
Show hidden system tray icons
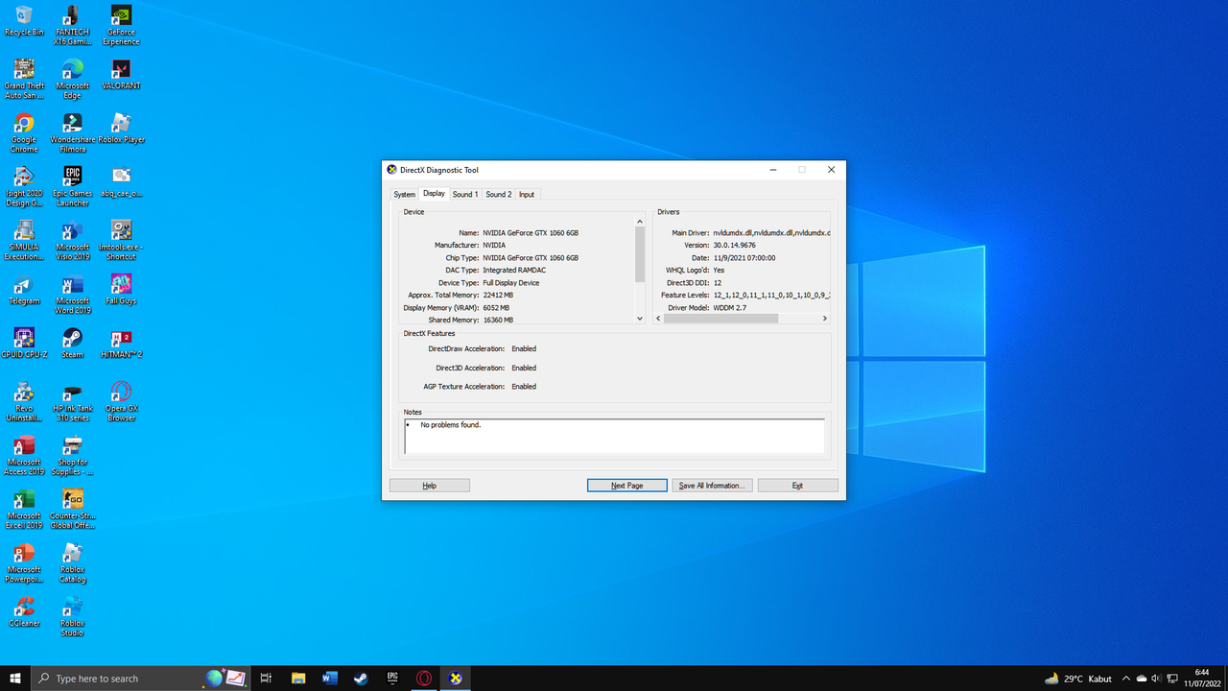click(1126, 679)
